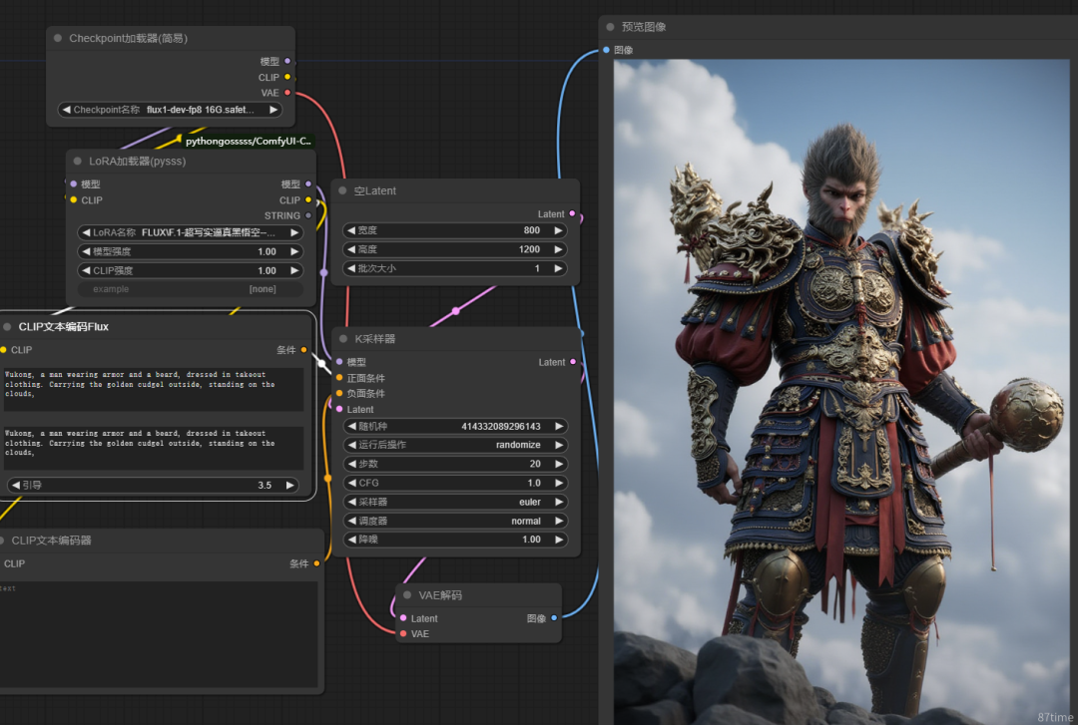The width and height of the screenshot is (1078, 725).
Task: Collapse the LoRA加载器(pysss) node via title dot
Action: 77,161
